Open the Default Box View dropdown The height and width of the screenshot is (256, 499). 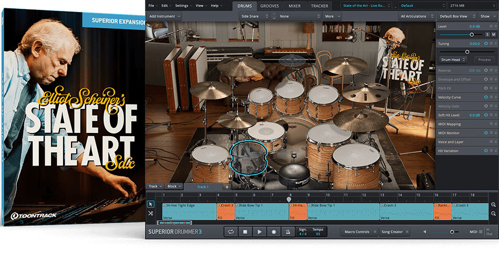point(457,16)
